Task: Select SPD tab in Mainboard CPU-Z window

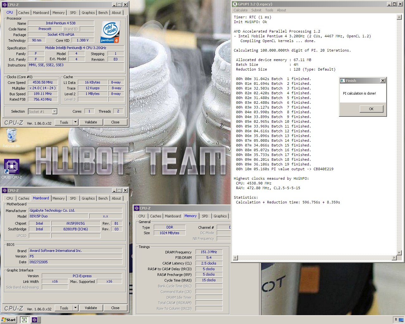Action: pyautogui.click(x=73, y=198)
